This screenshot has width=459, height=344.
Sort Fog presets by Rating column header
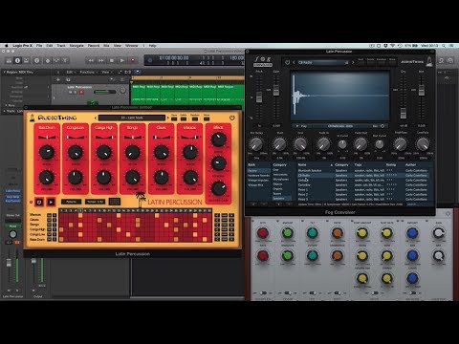pos(391,164)
